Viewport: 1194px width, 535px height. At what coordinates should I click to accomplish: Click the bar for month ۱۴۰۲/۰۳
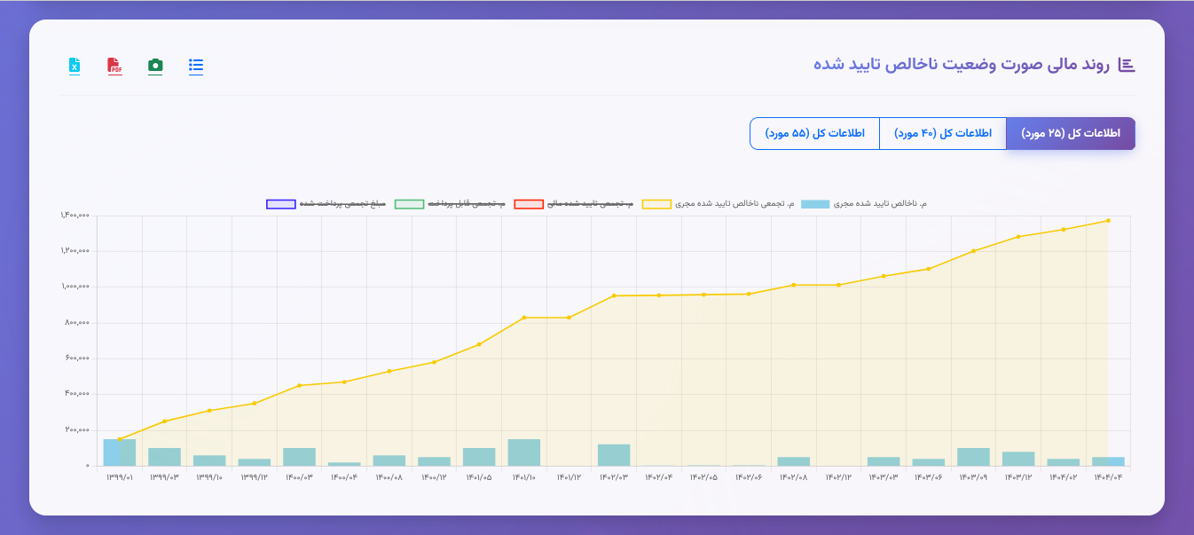614,455
